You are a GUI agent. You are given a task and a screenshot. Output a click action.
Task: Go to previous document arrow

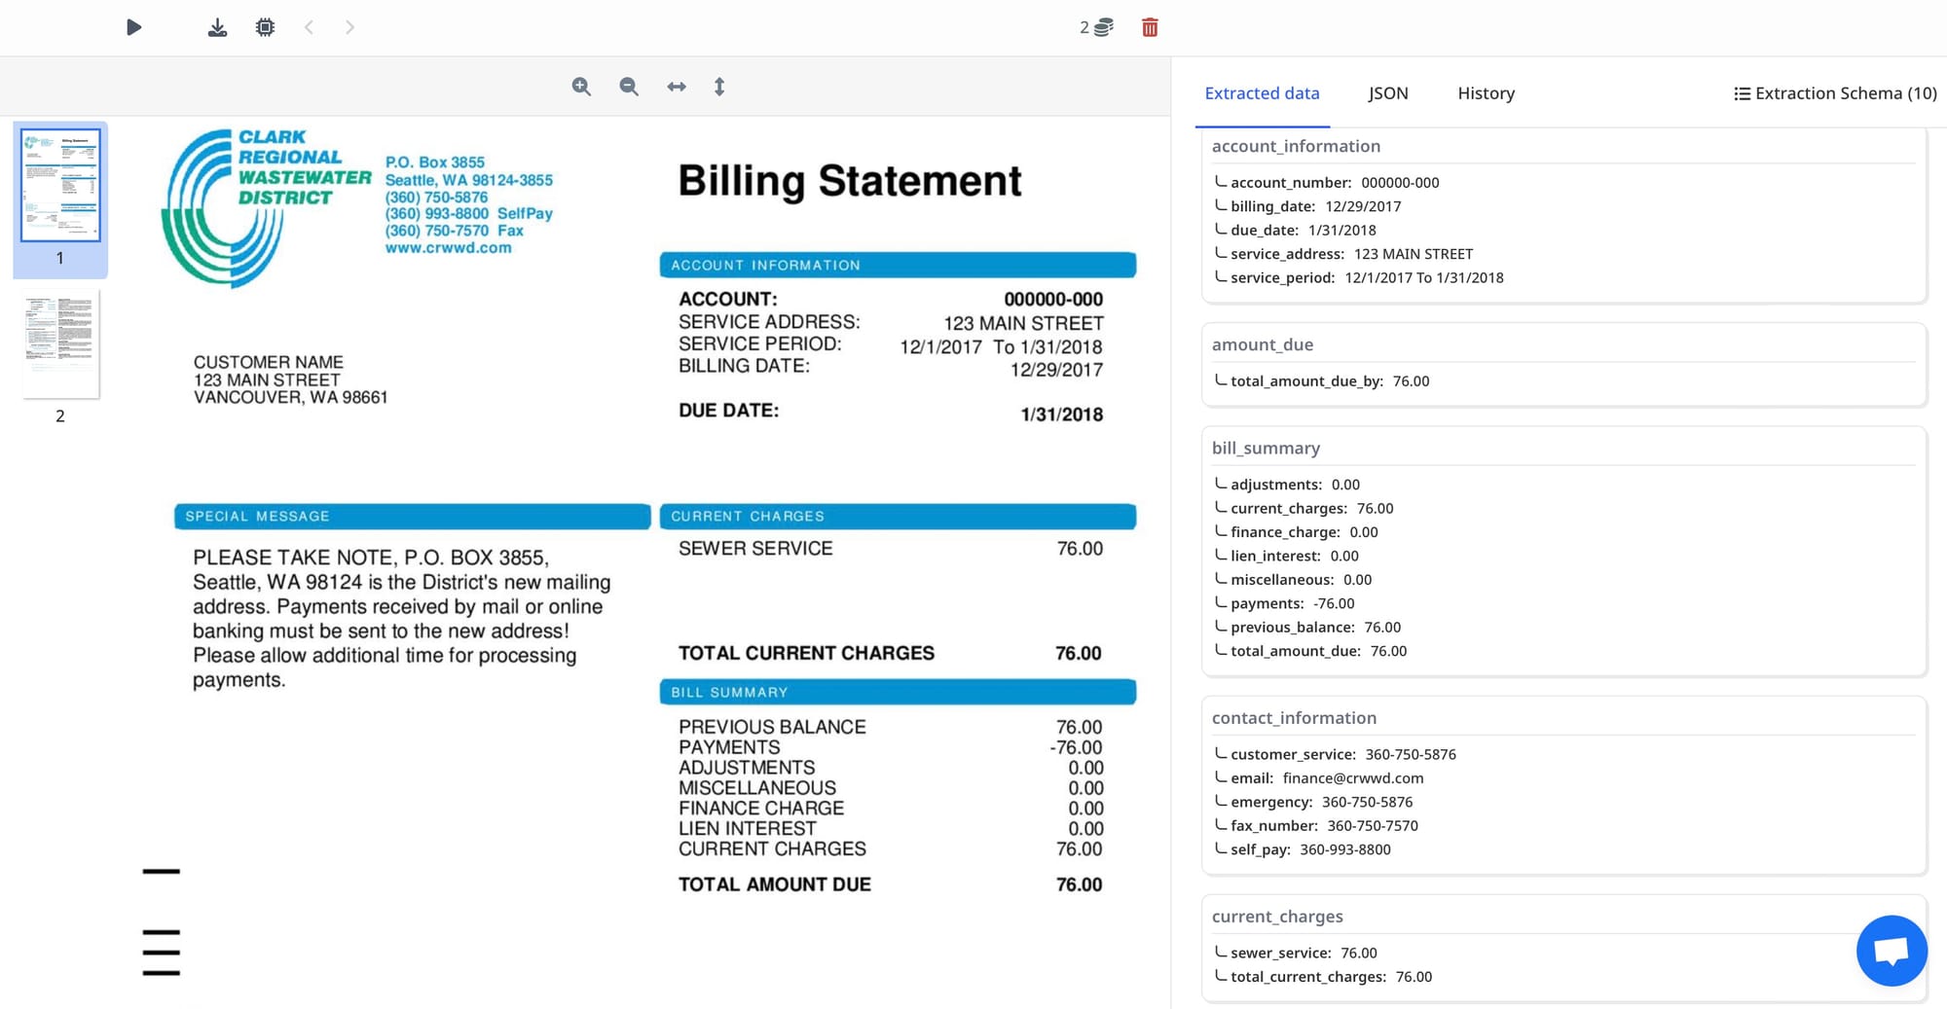click(309, 27)
